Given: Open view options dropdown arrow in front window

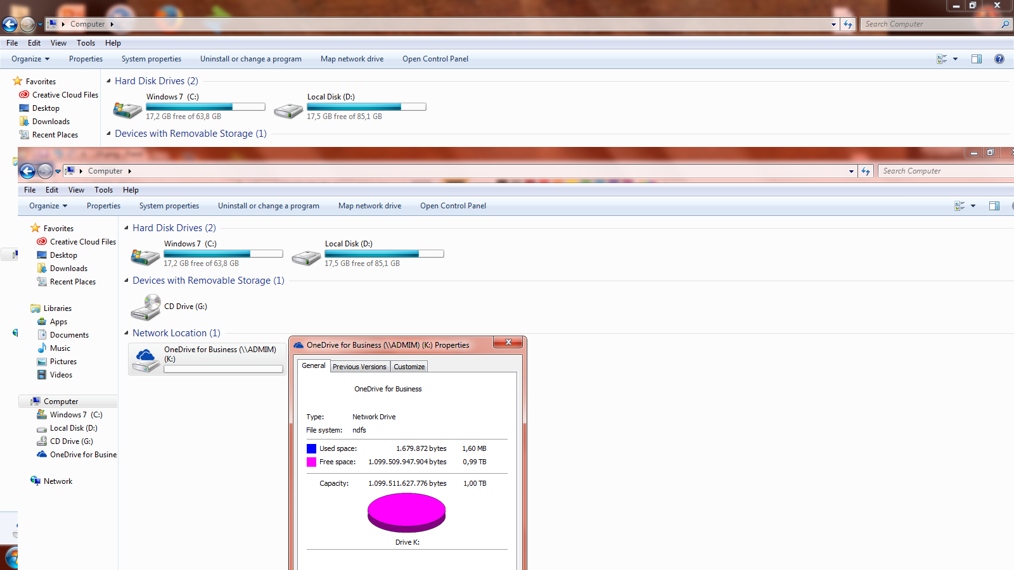Looking at the screenshot, I should (973, 206).
